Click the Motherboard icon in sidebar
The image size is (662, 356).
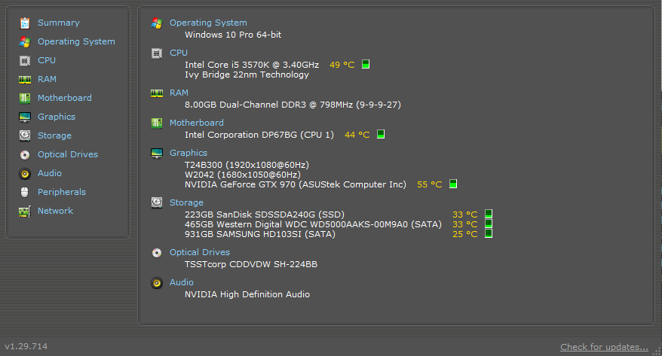(x=25, y=98)
